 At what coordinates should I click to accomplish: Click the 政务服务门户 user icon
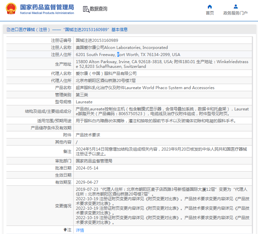tap(236, 6)
